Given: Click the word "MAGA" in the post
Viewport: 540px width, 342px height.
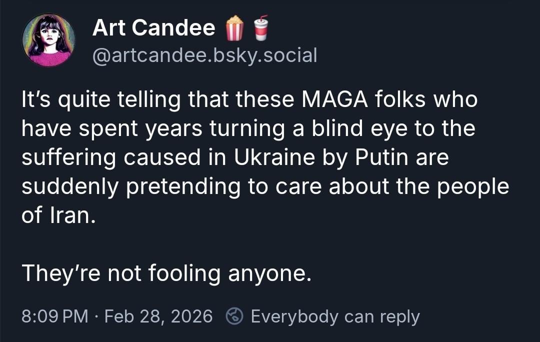Looking at the screenshot, I should tap(330, 100).
